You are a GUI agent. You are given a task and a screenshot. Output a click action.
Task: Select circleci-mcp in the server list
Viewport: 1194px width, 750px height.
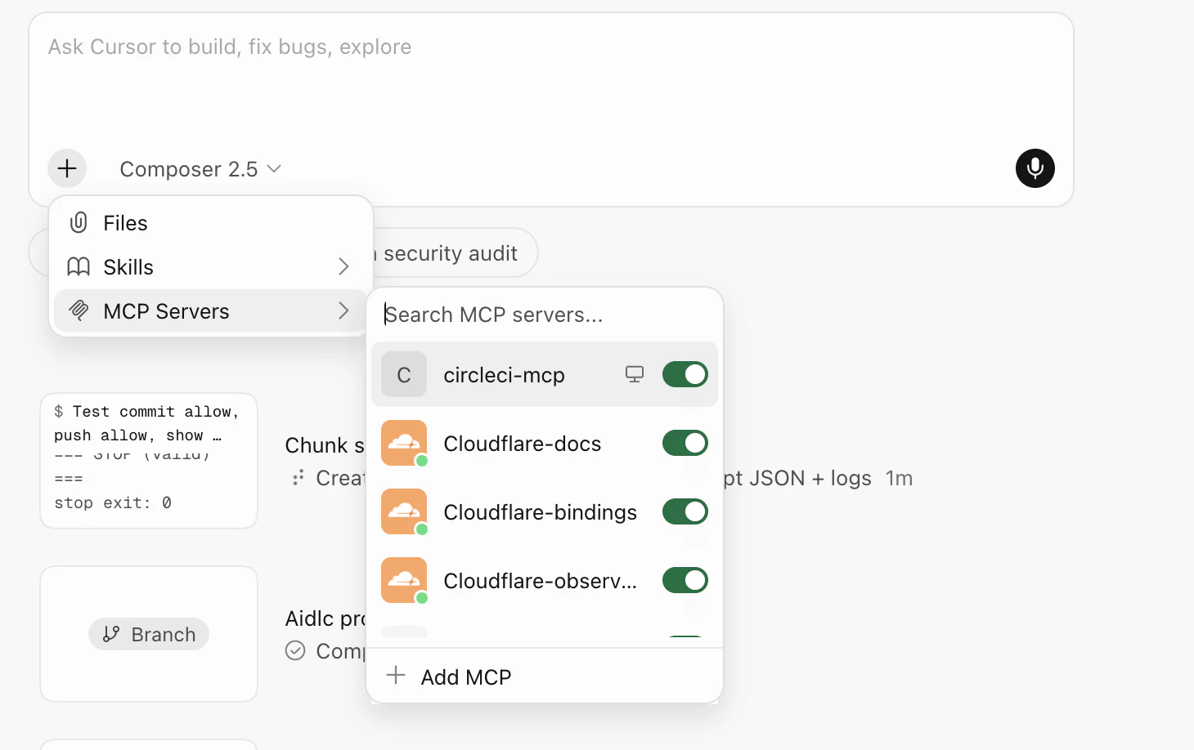click(545, 374)
